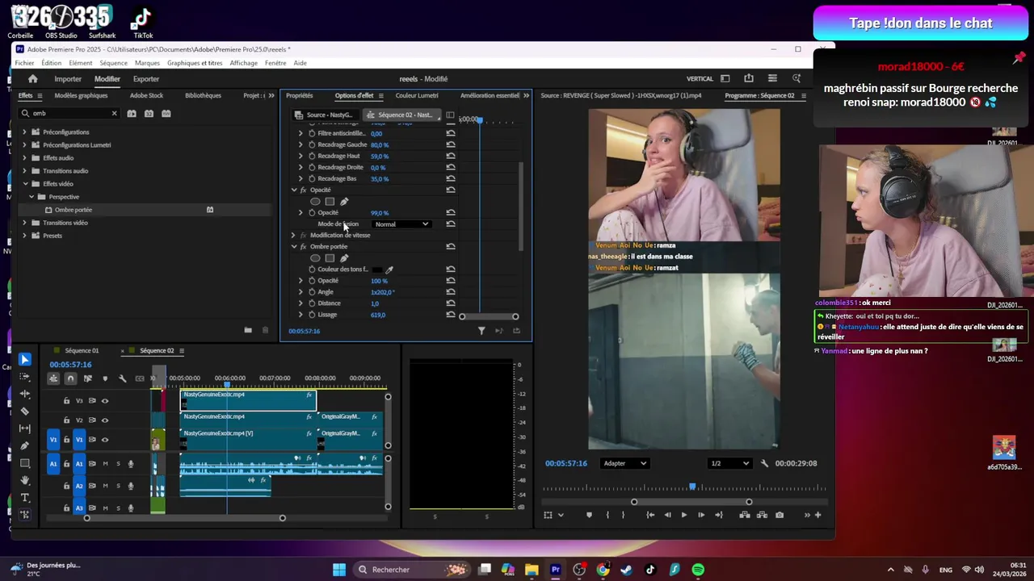The width and height of the screenshot is (1034, 581).
Task: Mute audio track A1
Action: [105, 464]
